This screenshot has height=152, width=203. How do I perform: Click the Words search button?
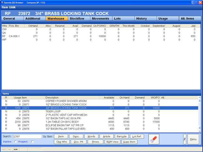pos(91,136)
